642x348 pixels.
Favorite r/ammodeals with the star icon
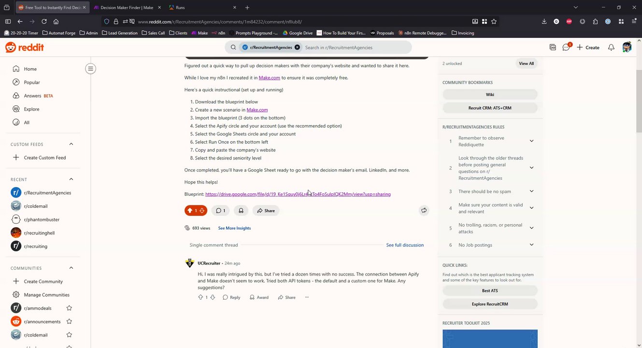click(x=69, y=308)
